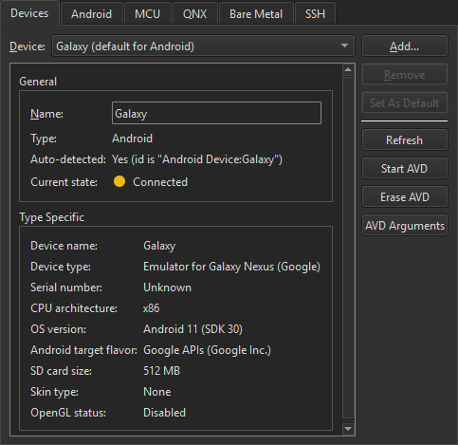Viewport: 458px width, 445px height.
Task: Click the Name field containing Galaxy
Action: (x=216, y=113)
